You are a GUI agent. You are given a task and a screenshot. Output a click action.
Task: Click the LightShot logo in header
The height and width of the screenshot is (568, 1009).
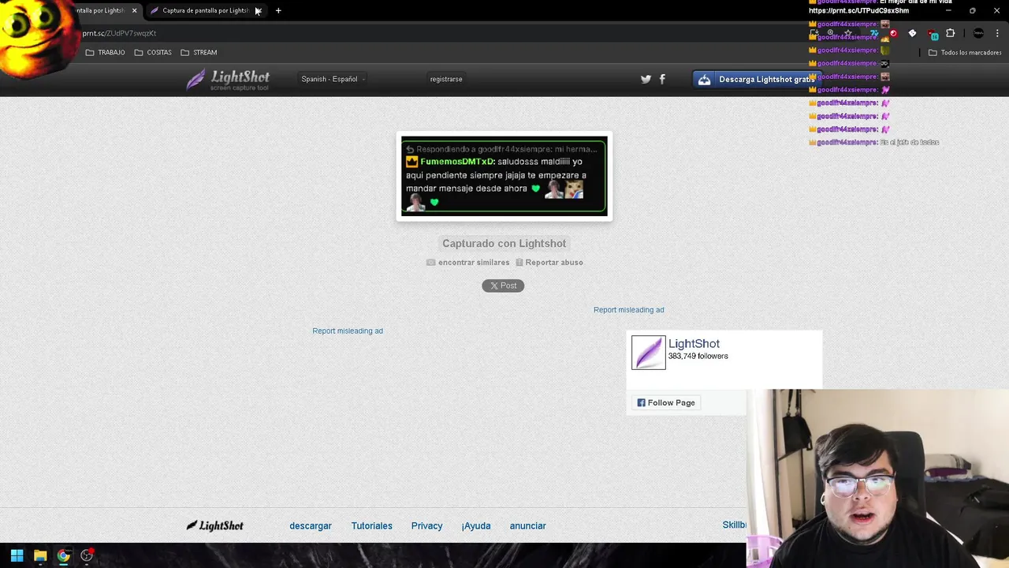[228, 79]
